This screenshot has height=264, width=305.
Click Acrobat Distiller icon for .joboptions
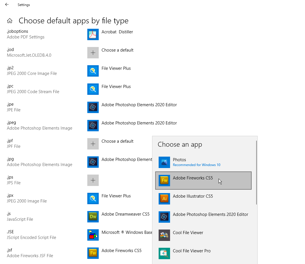click(x=93, y=34)
